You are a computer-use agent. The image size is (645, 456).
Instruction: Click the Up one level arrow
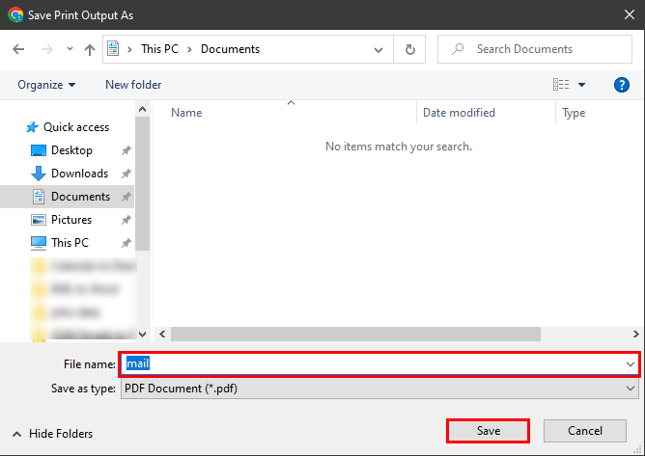(90, 49)
